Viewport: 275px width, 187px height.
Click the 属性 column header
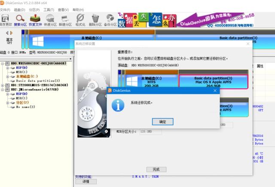tap(260, 66)
